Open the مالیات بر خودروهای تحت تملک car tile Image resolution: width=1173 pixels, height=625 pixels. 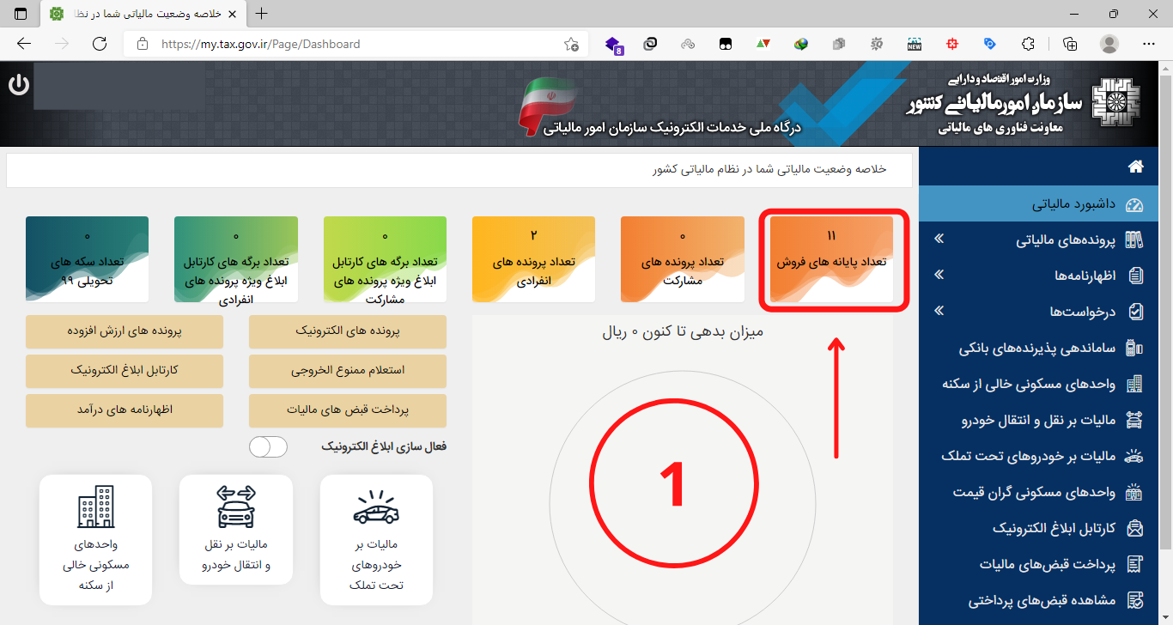[x=376, y=540]
